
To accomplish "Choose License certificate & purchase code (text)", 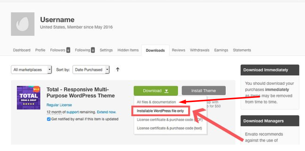I will [169, 128].
